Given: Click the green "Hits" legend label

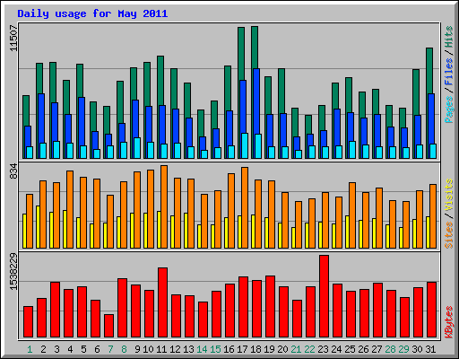Looking at the screenshot, I should coord(449,37).
